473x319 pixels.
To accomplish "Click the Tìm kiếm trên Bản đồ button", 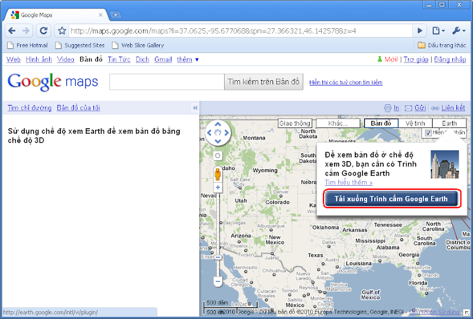I will point(264,82).
